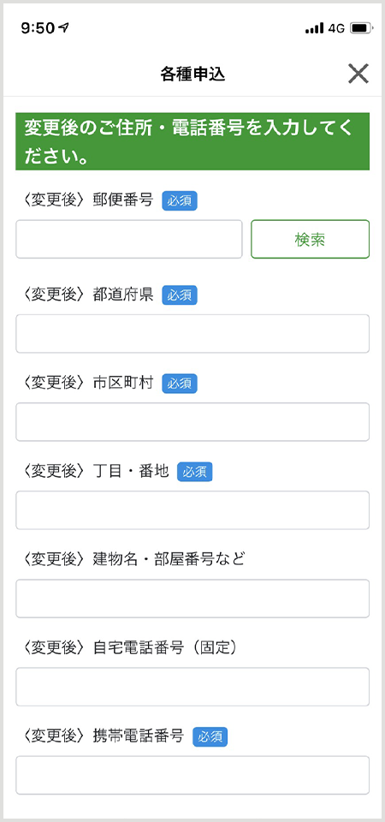Screen dimensions: 385x822
Task: Tap the cellular signal bars icon
Action: pyautogui.click(x=314, y=29)
